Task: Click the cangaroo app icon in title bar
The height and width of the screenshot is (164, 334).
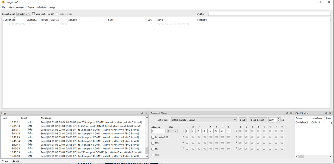Action: (3, 2)
